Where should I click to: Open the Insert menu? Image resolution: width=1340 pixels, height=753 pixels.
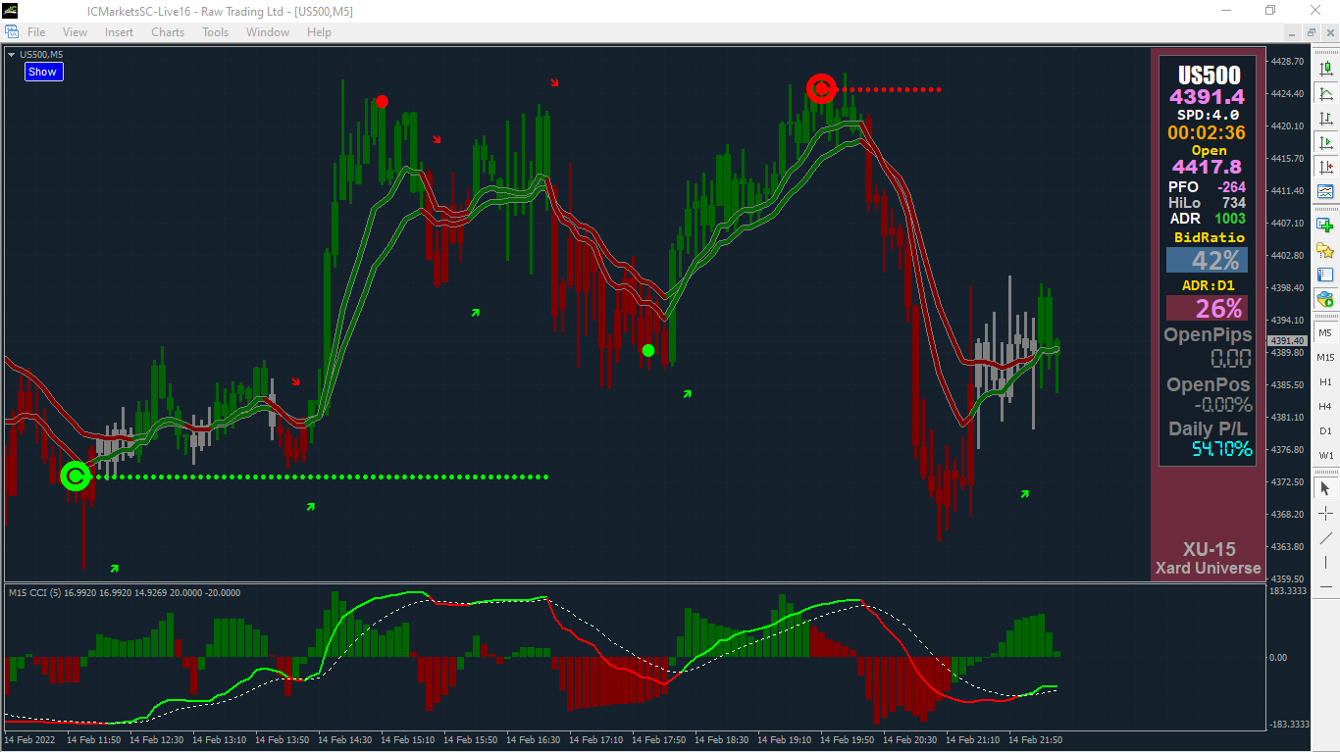120,32
